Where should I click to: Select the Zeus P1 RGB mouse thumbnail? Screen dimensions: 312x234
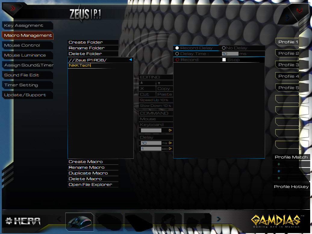(80, 222)
